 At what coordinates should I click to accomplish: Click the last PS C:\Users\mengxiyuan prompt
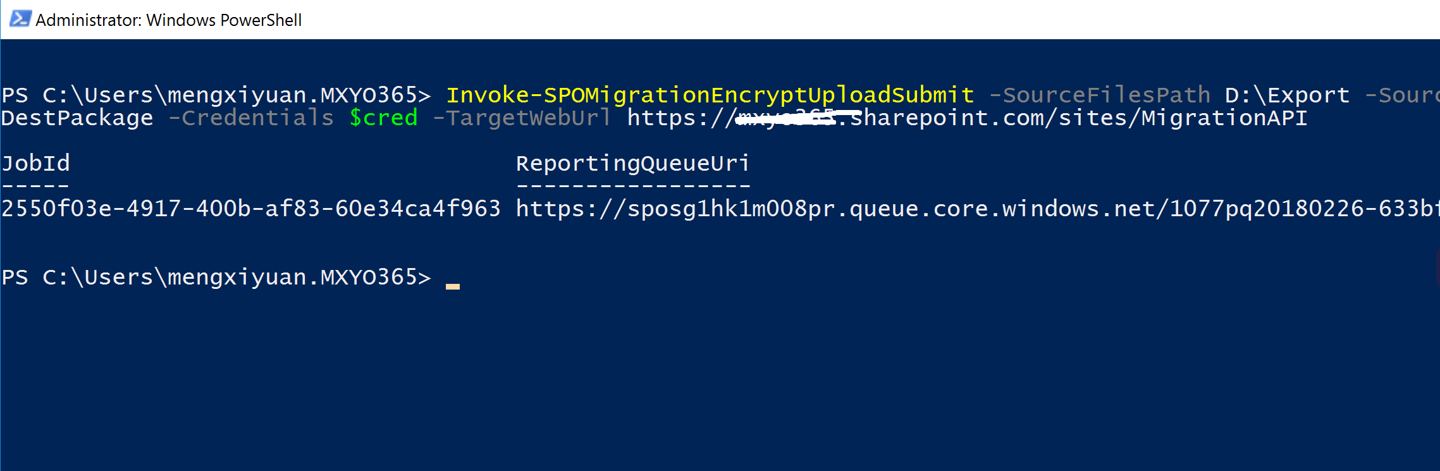pyautogui.click(x=216, y=277)
